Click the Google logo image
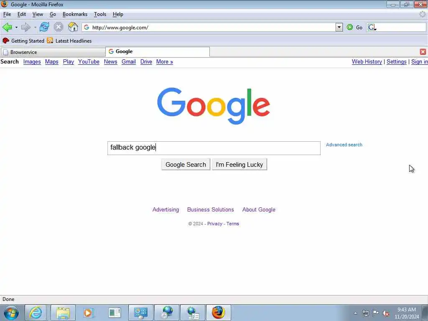428x321 pixels. (x=214, y=106)
